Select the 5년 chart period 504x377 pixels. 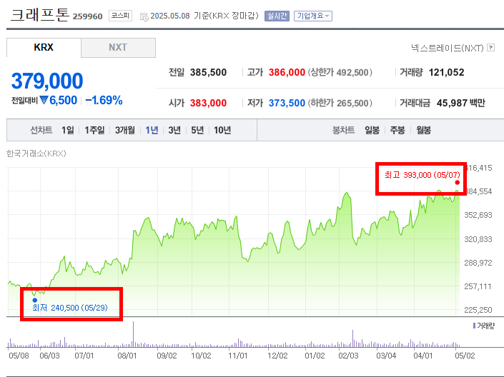(197, 130)
